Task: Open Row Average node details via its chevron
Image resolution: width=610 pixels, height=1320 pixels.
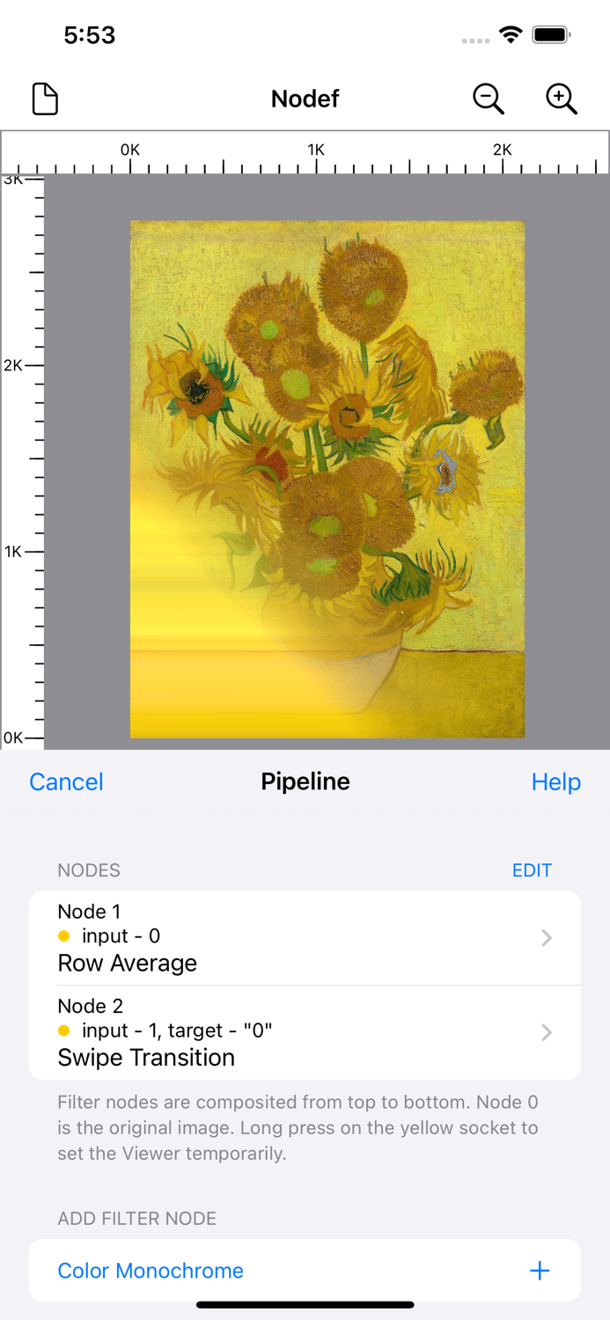Action: 547,938
